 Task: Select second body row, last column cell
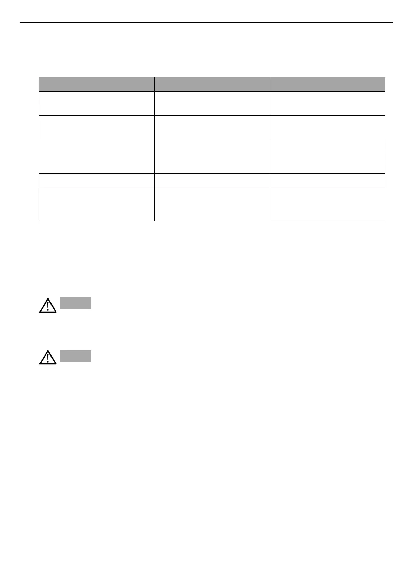point(327,127)
